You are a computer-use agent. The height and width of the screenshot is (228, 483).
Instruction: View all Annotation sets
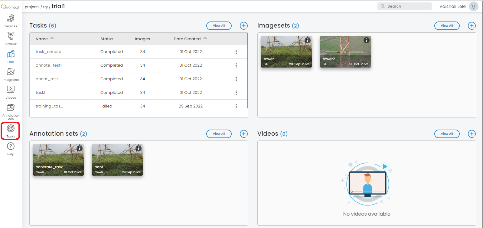[x=219, y=134]
